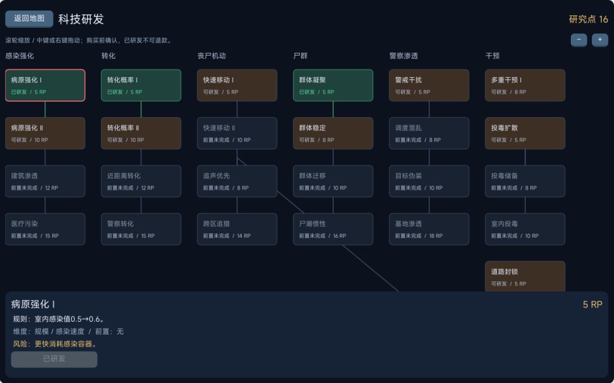Click the plus zoom-in button
This screenshot has height=383, width=614.
point(600,40)
